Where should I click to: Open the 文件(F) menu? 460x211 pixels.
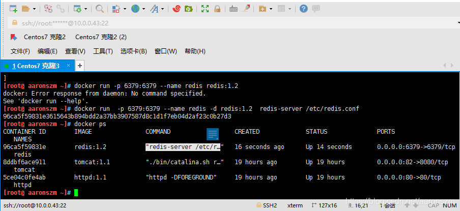point(20,51)
